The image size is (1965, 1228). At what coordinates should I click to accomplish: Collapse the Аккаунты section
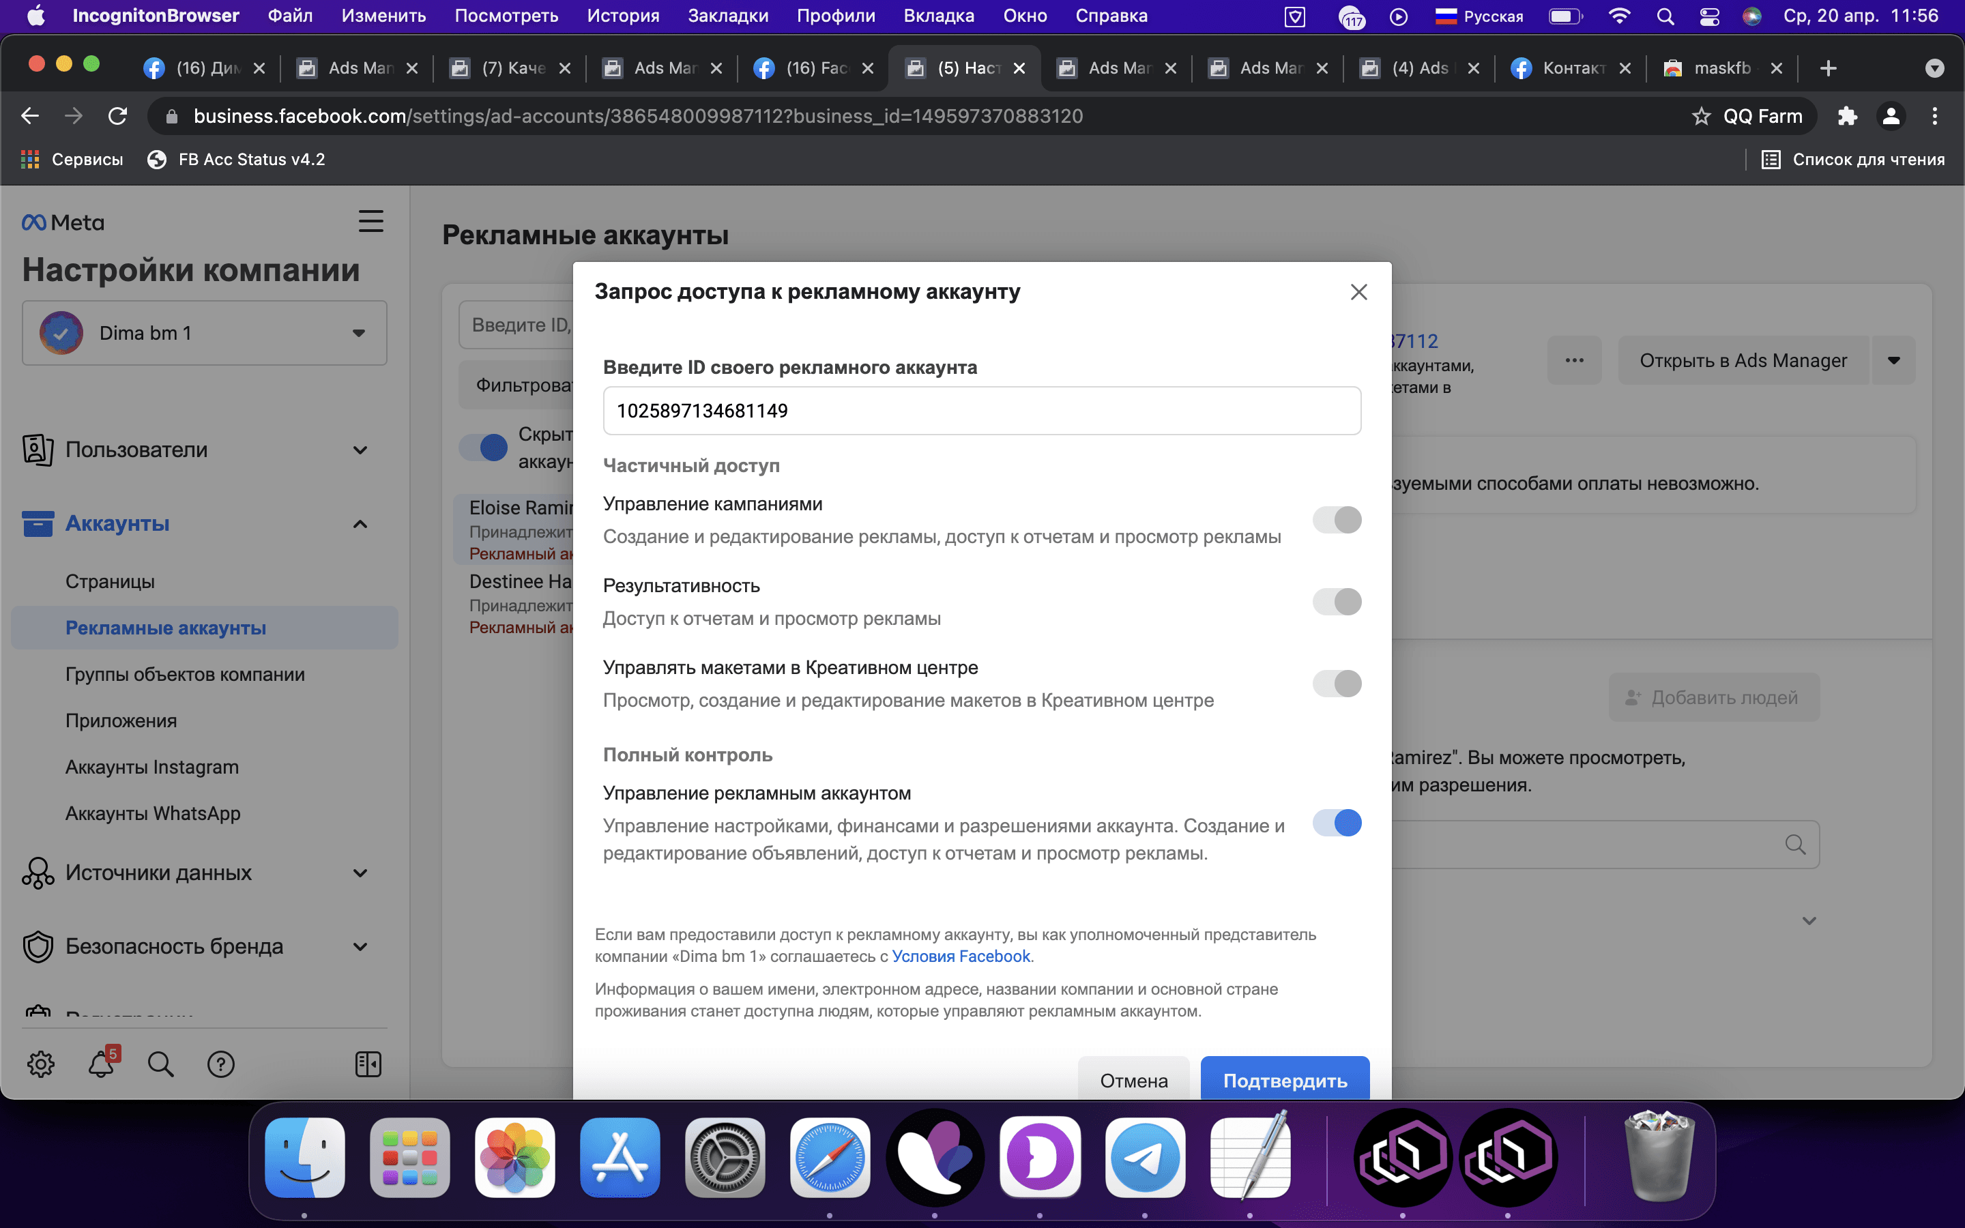[x=360, y=524]
